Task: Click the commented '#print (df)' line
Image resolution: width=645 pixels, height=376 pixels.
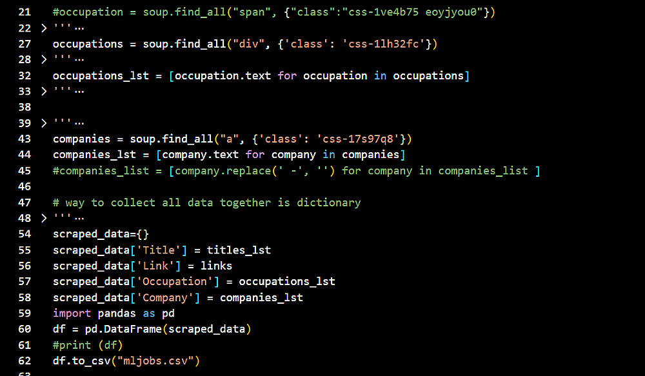Action: (88, 345)
